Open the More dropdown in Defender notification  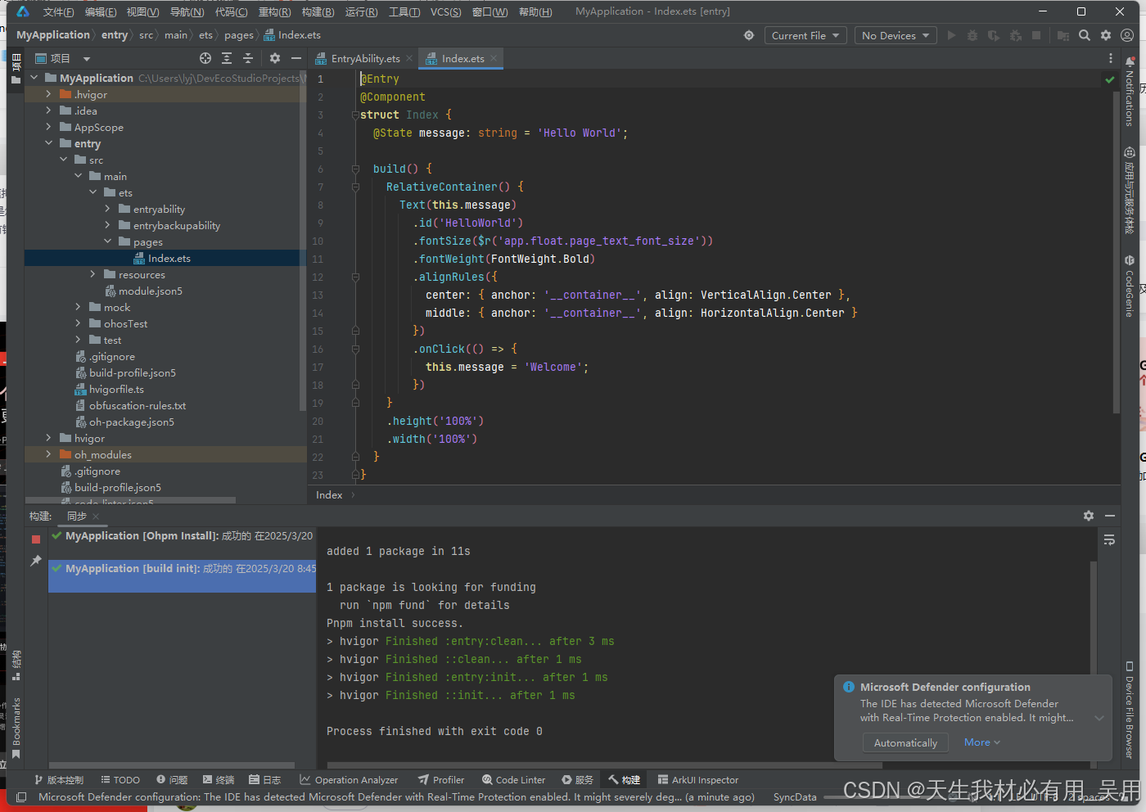pyautogui.click(x=982, y=742)
